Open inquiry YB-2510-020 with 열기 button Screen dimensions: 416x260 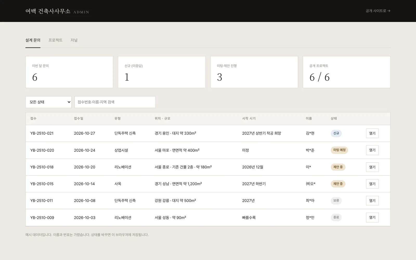372,150
